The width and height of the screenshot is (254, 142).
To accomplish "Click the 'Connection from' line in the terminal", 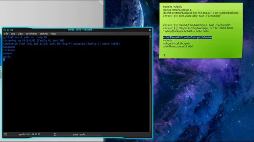I will tap(62, 44).
